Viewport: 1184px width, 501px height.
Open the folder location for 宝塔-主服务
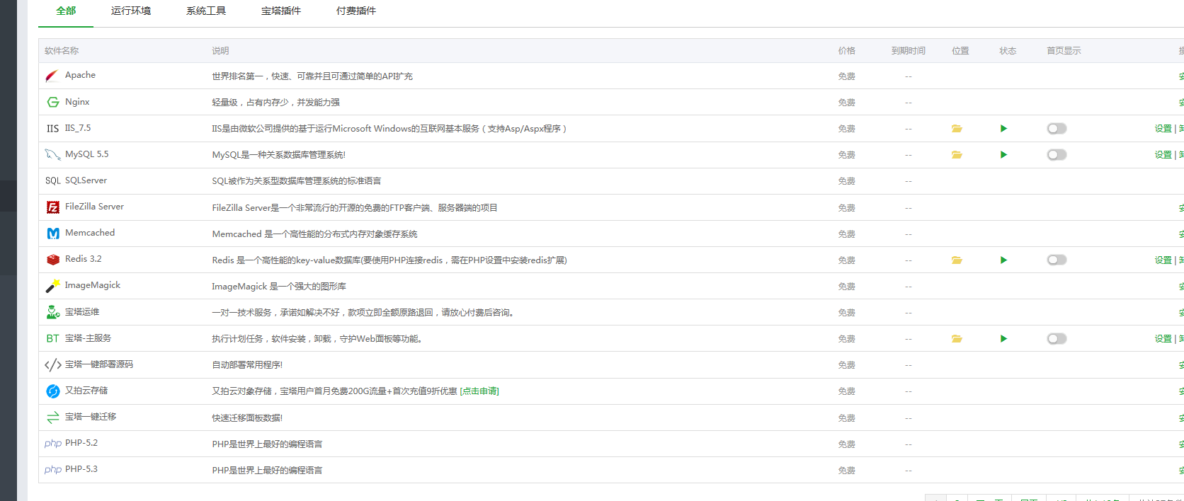(957, 339)
